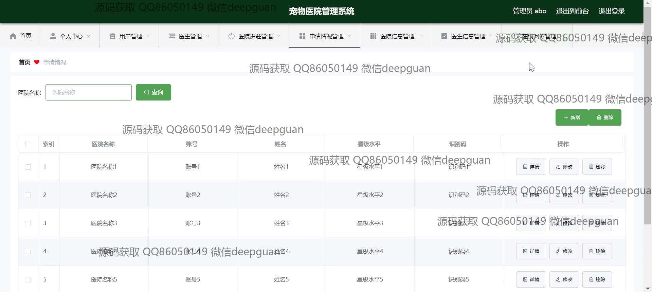Click the document icon beside 用户管理
The width and height of the screenshot is (652, 292).
(x=112, y=36)
